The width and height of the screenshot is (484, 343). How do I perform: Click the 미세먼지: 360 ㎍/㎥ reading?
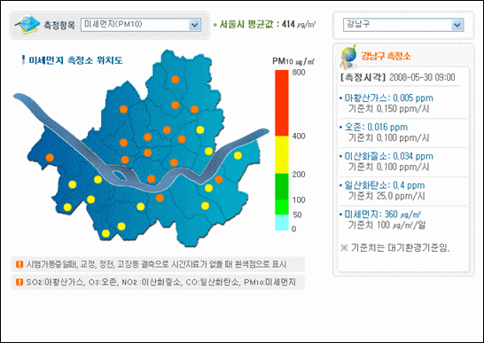click(382, 214)
